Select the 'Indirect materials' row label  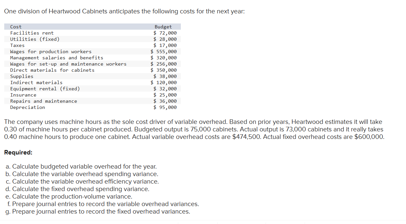click(x=36, y=82)
